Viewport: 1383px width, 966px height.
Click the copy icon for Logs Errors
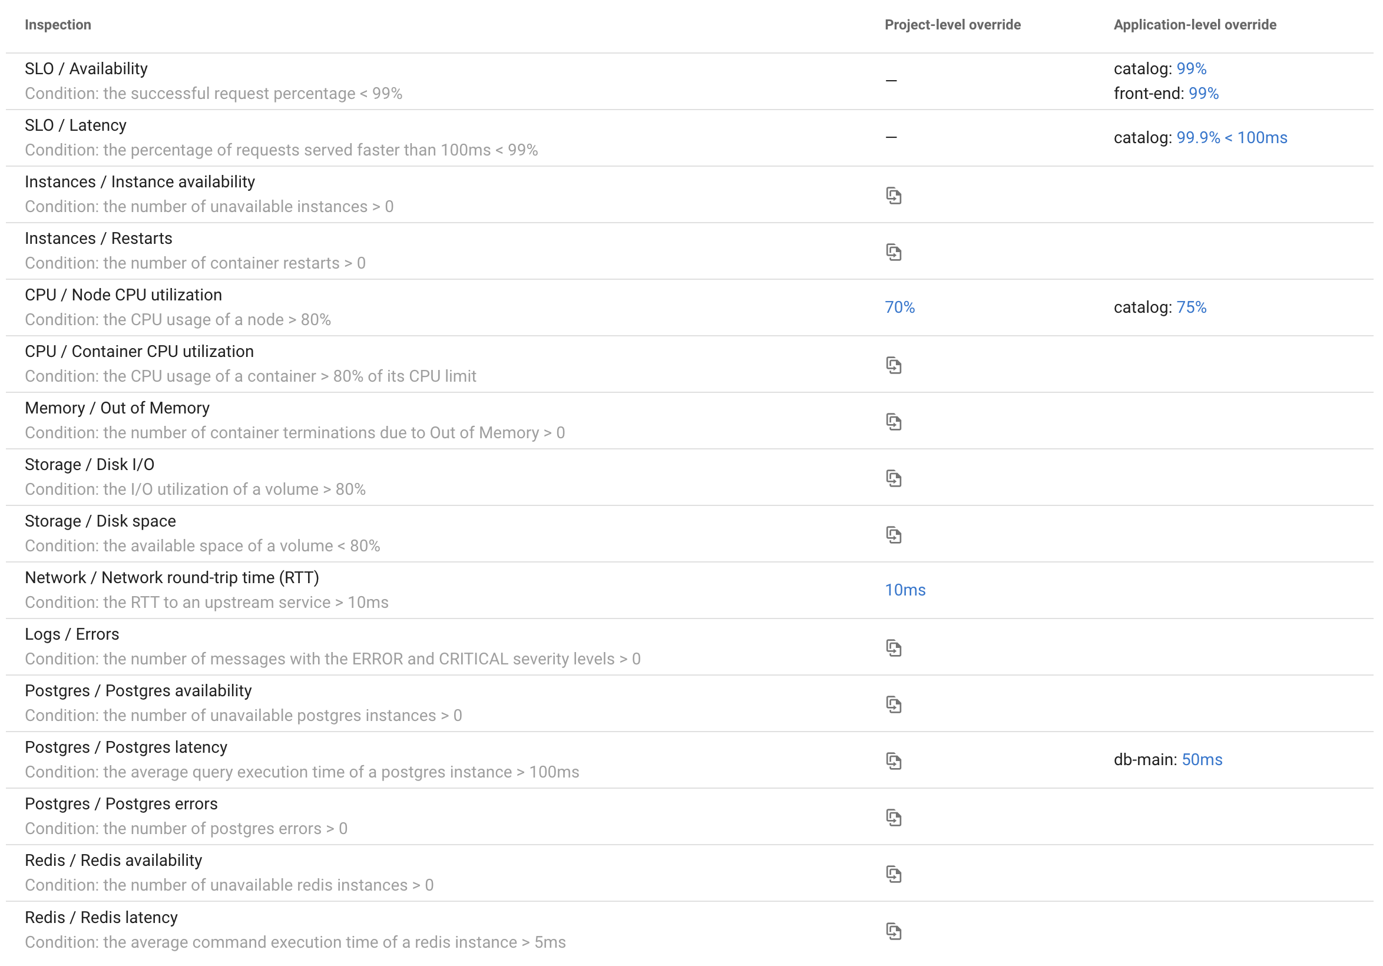click(x=894, y=646)
